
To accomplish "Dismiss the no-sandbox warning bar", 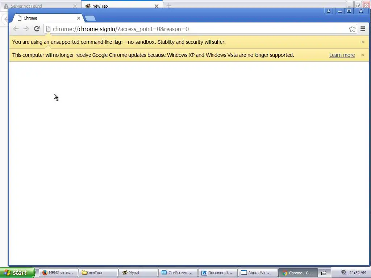I will 362,42.
